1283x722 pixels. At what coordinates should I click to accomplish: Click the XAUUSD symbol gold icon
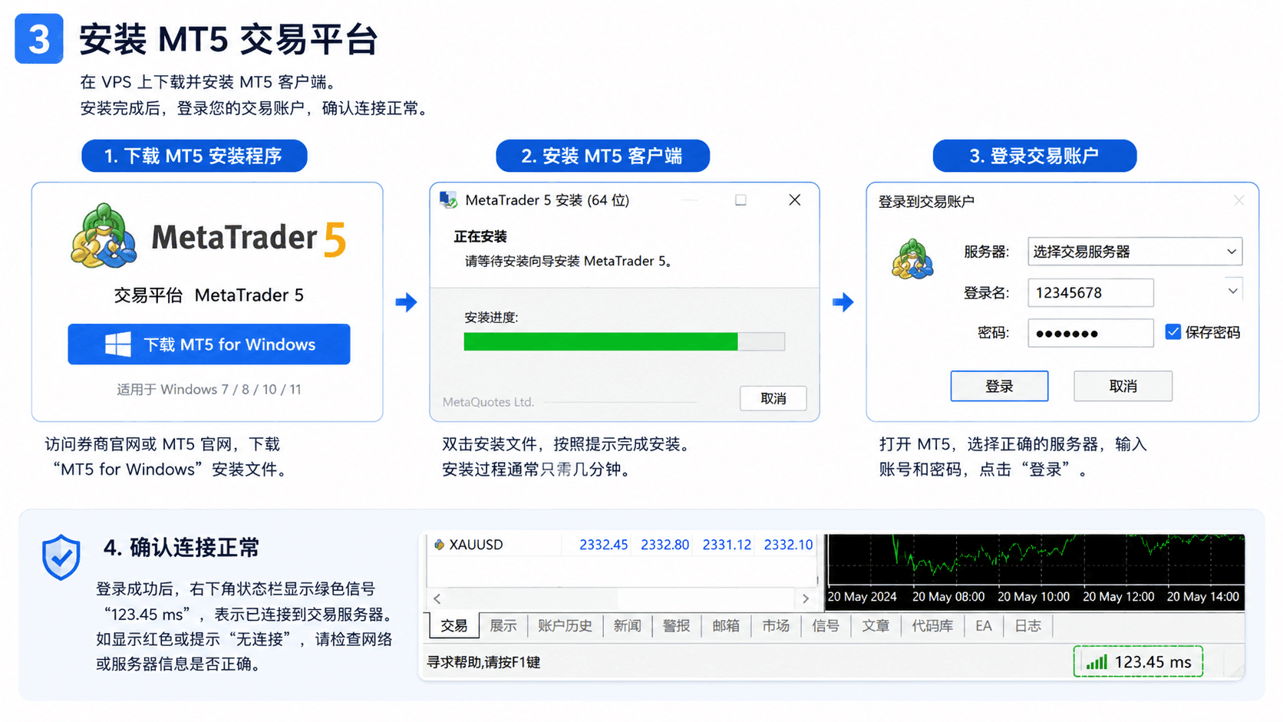pos(439,545)
